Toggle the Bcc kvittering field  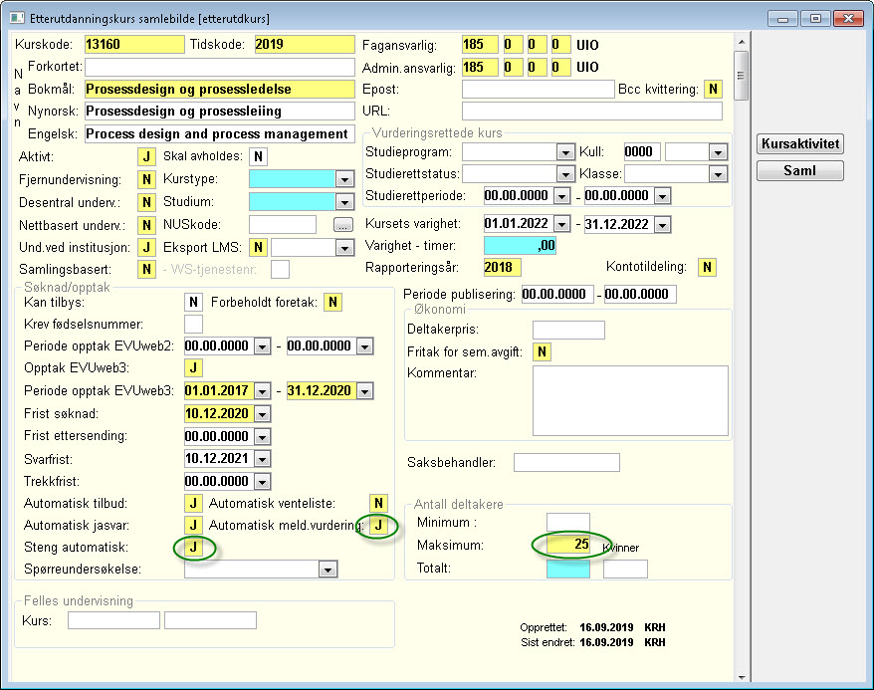(x=713, y=90)
